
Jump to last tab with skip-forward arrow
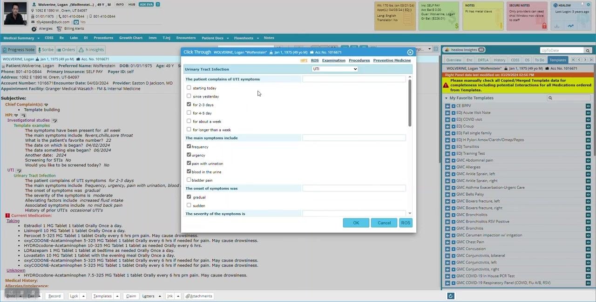point(591,60)
